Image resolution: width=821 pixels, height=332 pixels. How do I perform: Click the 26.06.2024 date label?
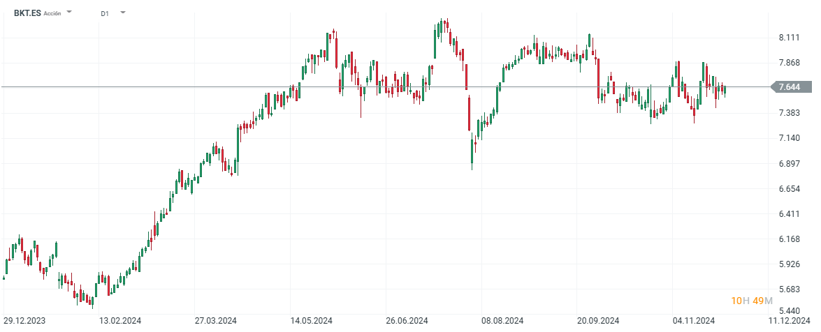coord(407,322)
